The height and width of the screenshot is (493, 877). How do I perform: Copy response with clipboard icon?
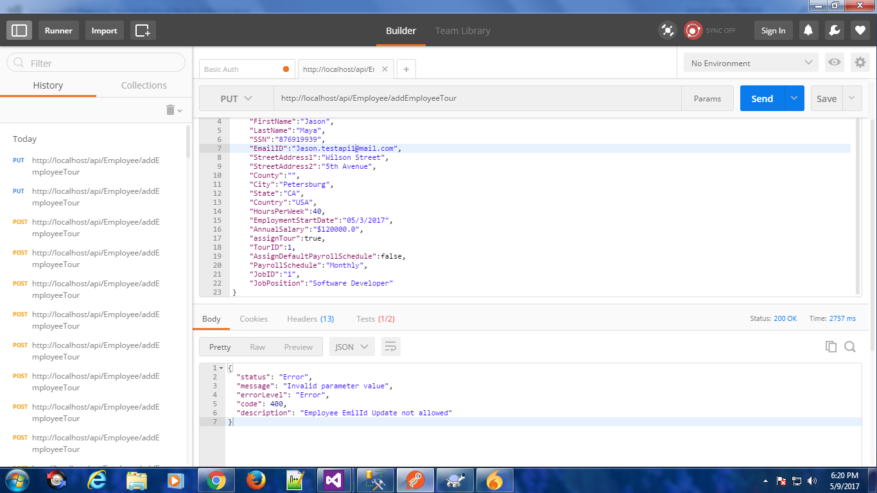click(831, 347)
